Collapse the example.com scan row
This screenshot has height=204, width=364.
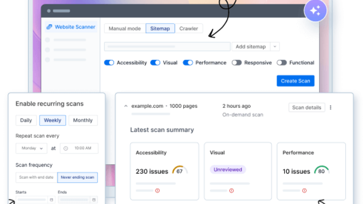(126, 106)
